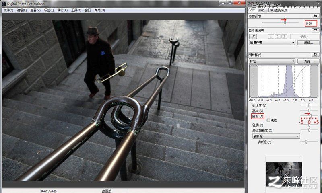
Task: Click the 阴影:(1) label
Action: click(258, 116)
